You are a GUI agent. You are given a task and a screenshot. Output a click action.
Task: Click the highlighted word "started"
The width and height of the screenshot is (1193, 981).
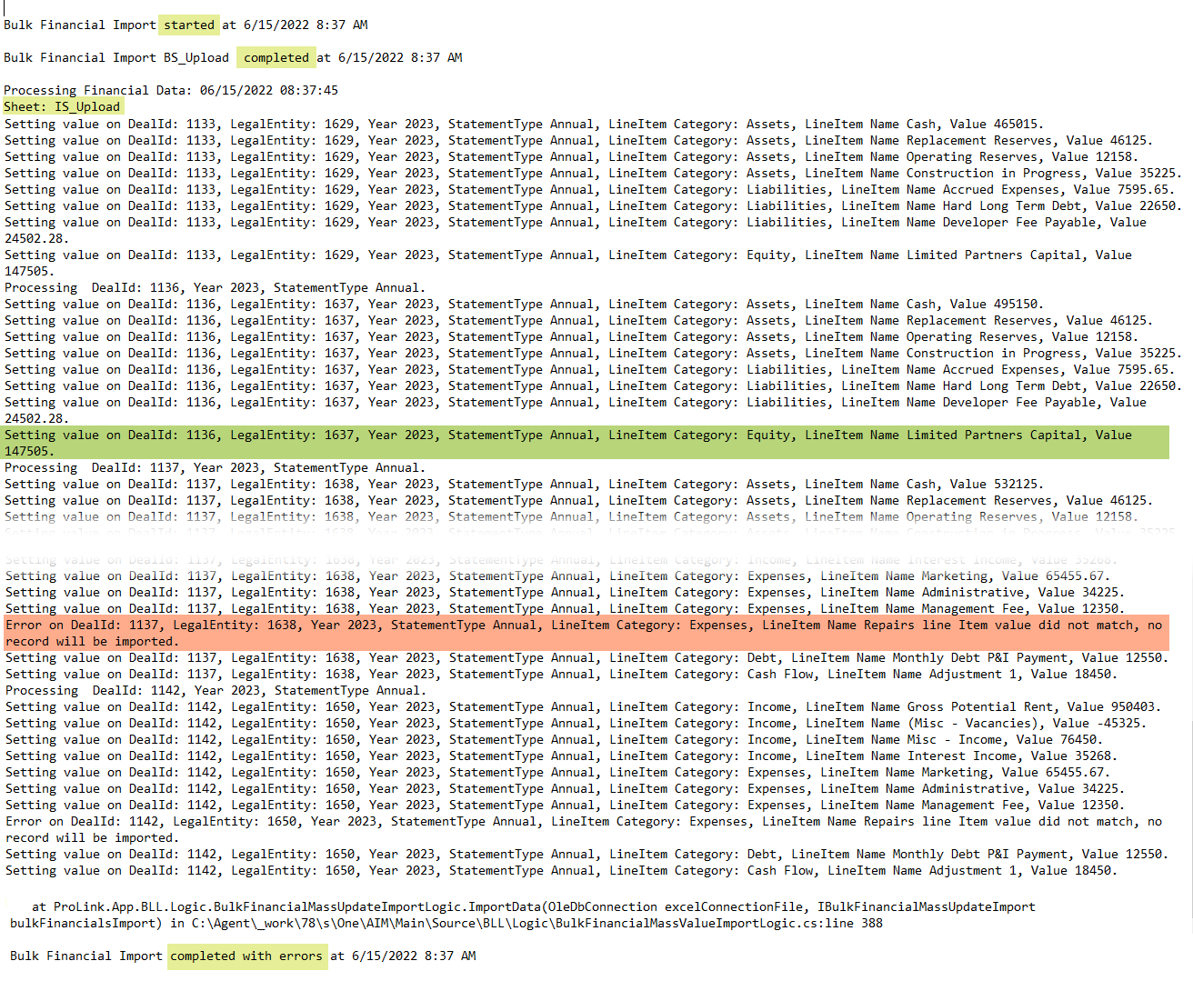[x=189, y=25]
